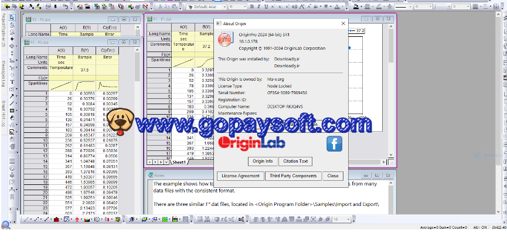Close About Origin using the X
The height and width of the screenshot is (244, 507).
[x=343, y=23]
